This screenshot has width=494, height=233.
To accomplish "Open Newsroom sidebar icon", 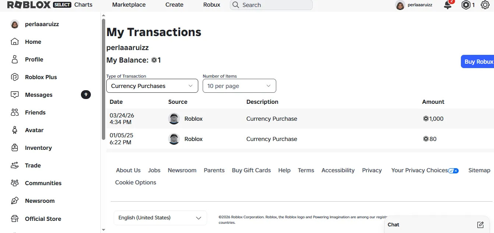I will click(15, 201).
